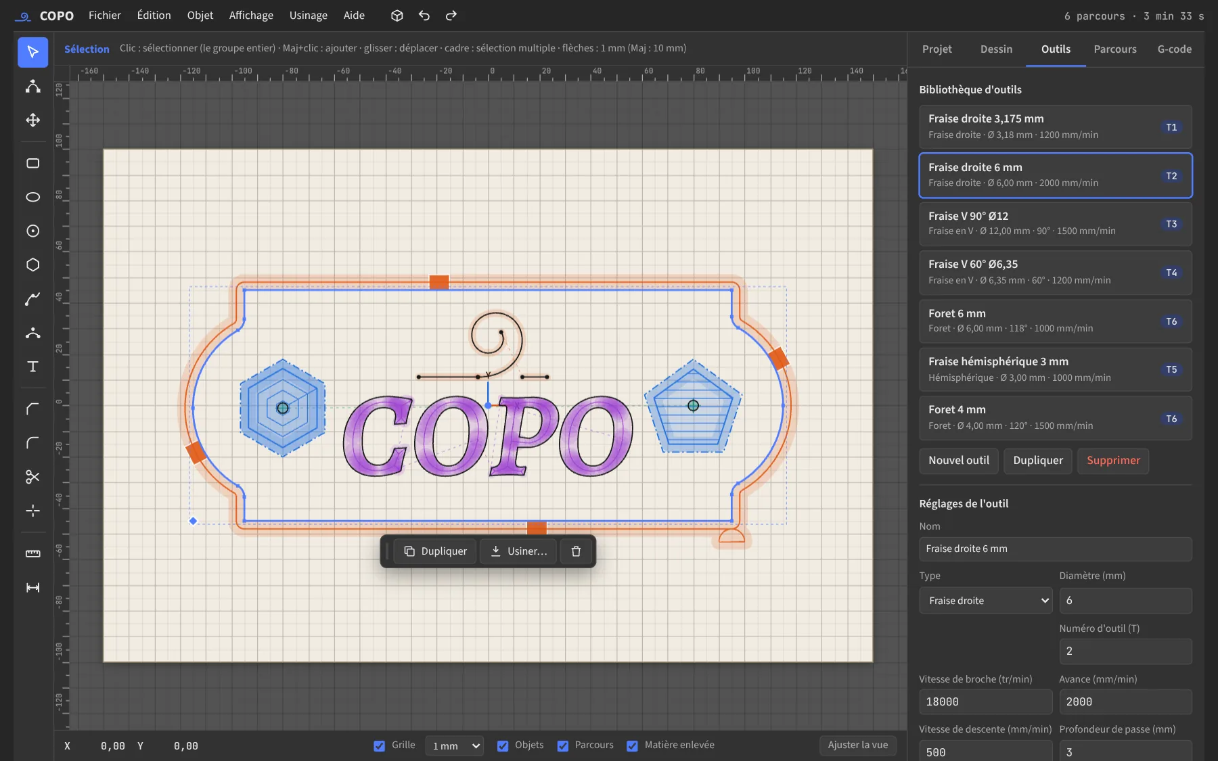Click the Nouvel outil button
The height and width of the screenshot is (761, 1218).
coord(959,461)
